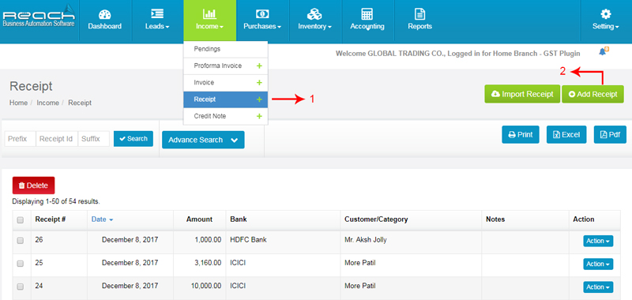Open the Setting dropdown label
Viewport: 632px width, 300px height.
(x=605, y=27)
